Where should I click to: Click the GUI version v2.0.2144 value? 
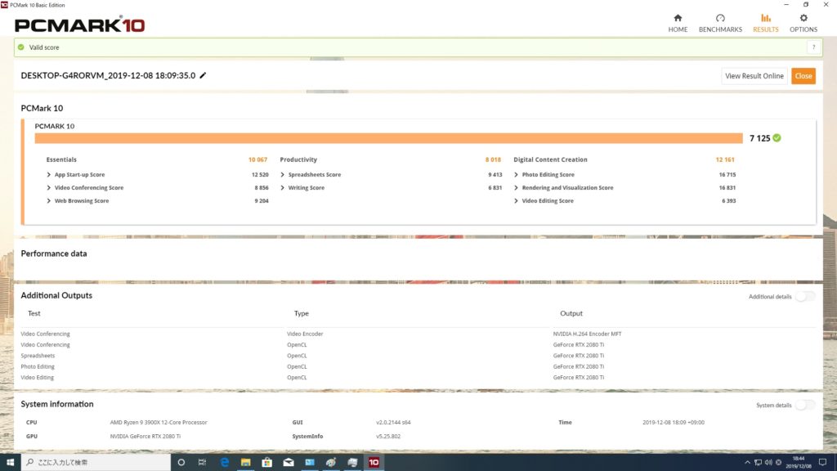pyautogui.click(x=393, y=423)
